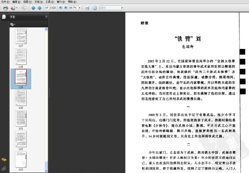Open the find box options dropdown arrow
249x173 pixels.
click(122, 7)
